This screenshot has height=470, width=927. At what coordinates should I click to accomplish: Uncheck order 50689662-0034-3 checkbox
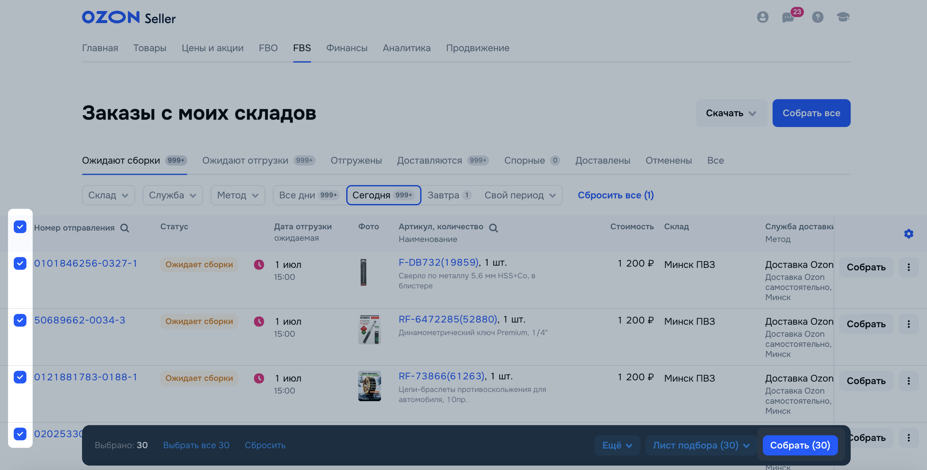pos(20,320)
